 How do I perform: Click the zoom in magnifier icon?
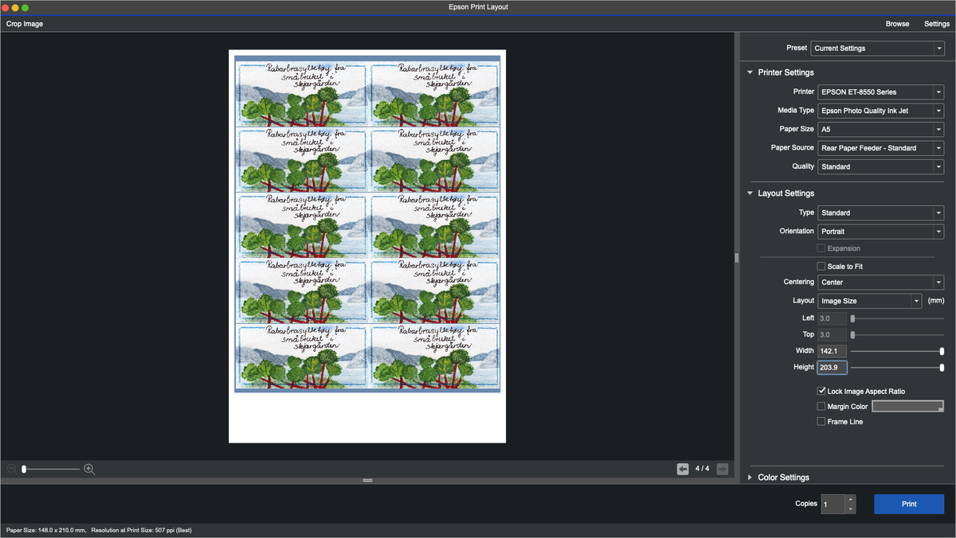89,470
